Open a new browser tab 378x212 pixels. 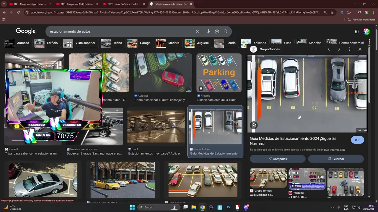click(x=198, y=4)
